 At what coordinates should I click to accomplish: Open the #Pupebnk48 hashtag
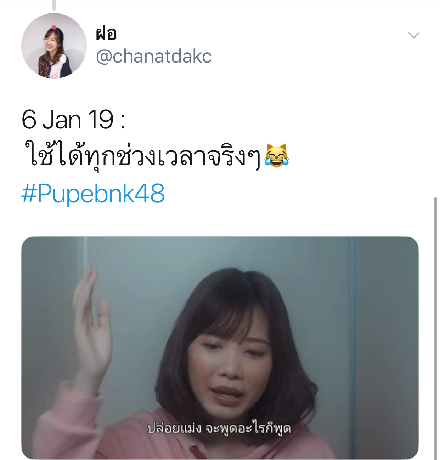pyautogui.click(x=93, y=194)
